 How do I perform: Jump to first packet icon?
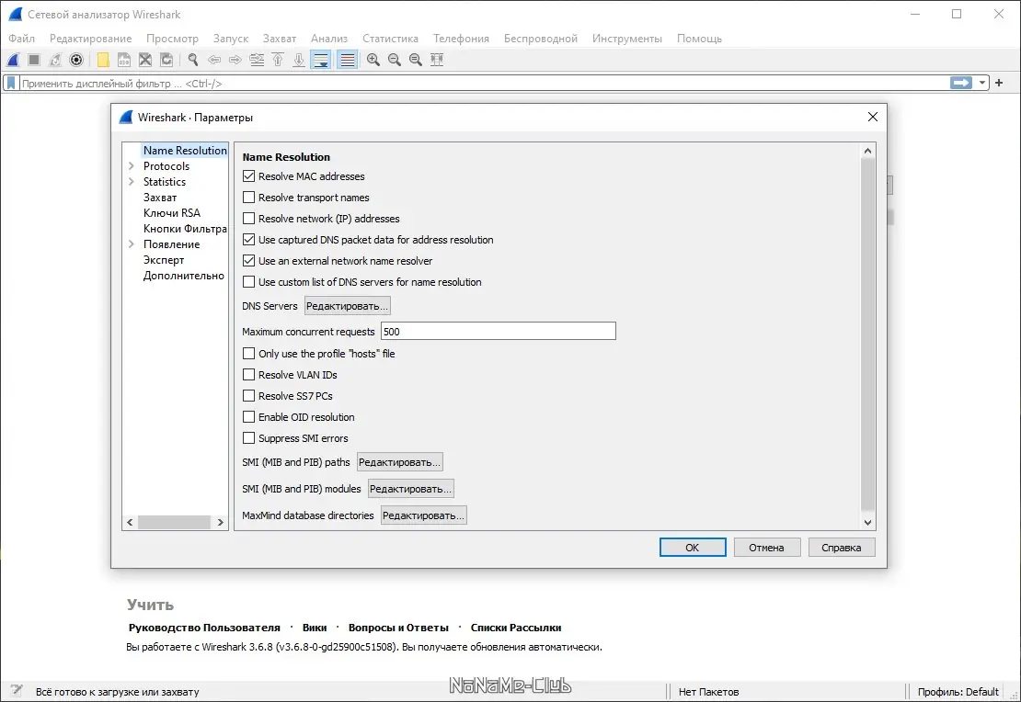tap(278, 60)
